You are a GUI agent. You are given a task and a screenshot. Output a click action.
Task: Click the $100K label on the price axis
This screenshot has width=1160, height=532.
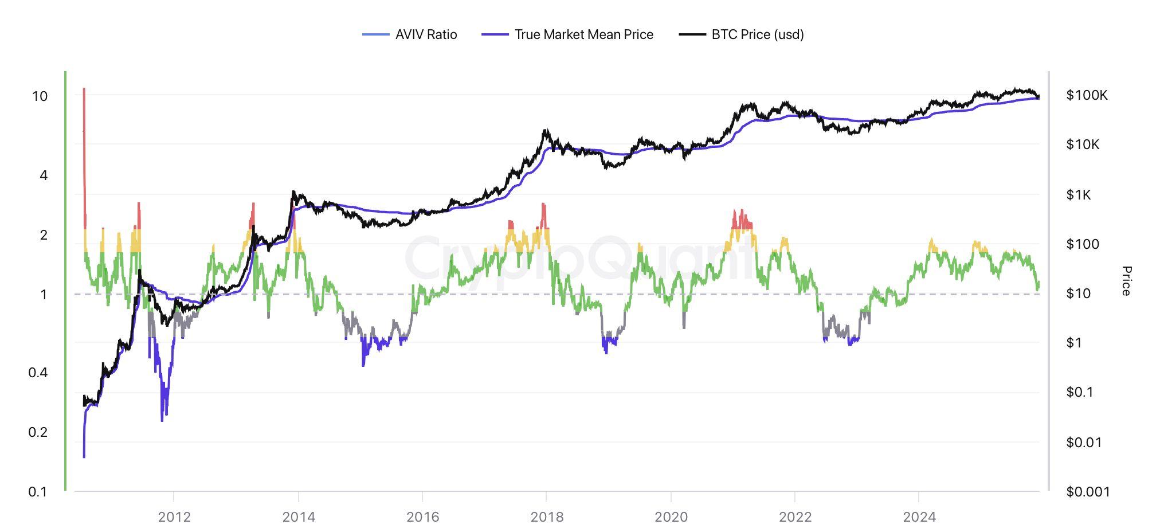[x=1087, y=95]
